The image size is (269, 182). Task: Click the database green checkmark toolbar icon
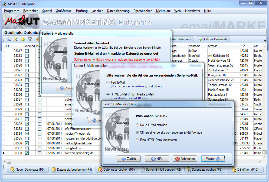tap(23, 39)
